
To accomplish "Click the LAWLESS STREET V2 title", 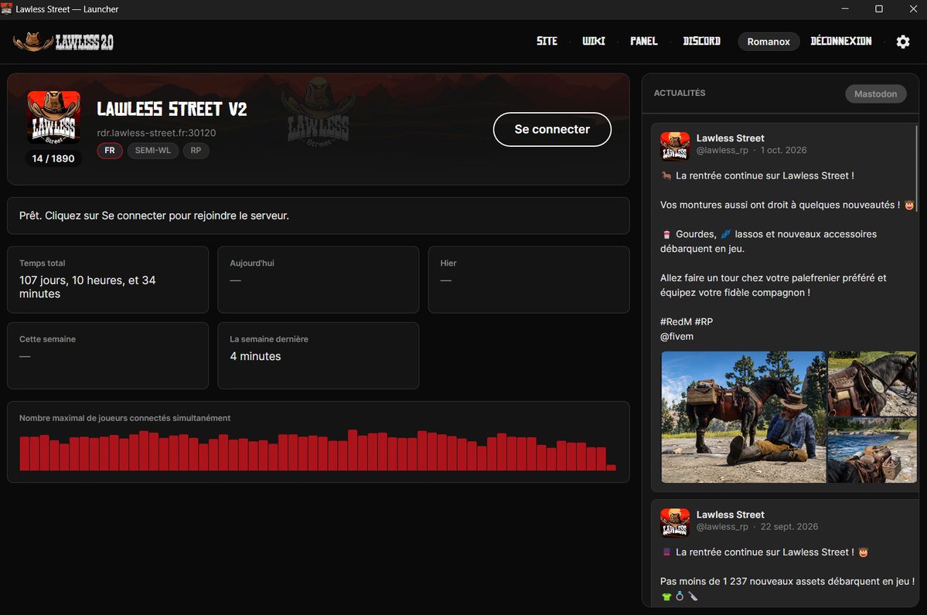I will [x=172, y=109].
